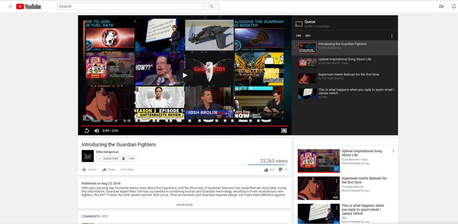Viewport: 458px width, 224px height.
Task: Click the search magnifier button
Action: tap(211, 6)
